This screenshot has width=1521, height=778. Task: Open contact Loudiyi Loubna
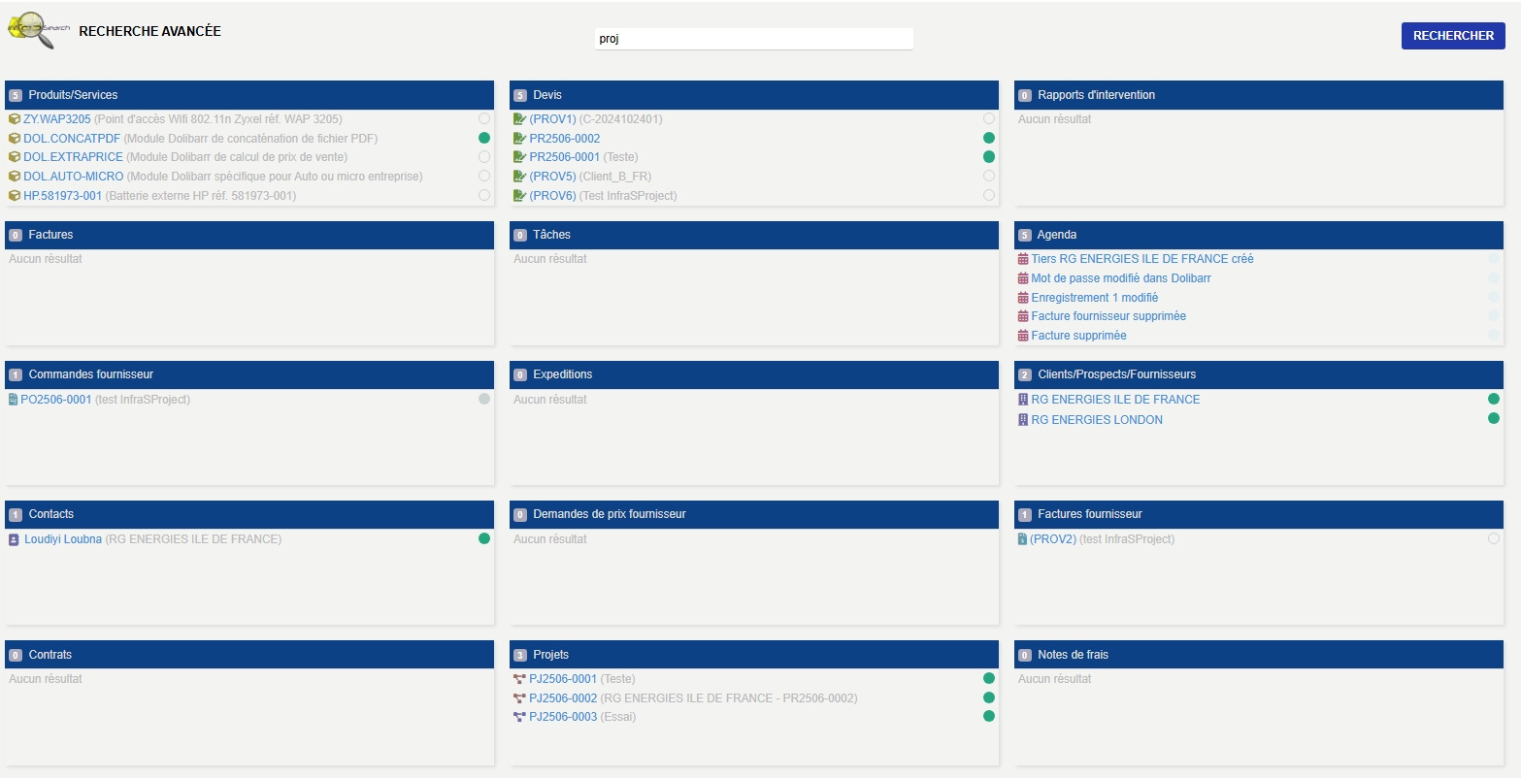(x=63, y=539)
